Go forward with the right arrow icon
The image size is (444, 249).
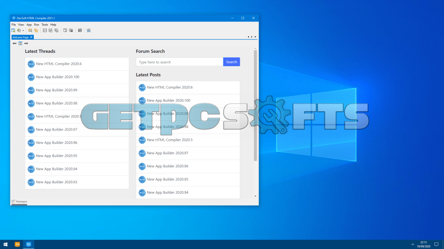point(26,44)
